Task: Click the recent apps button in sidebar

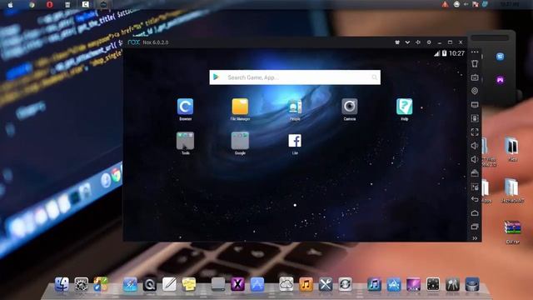Action: tap(475, 227)
